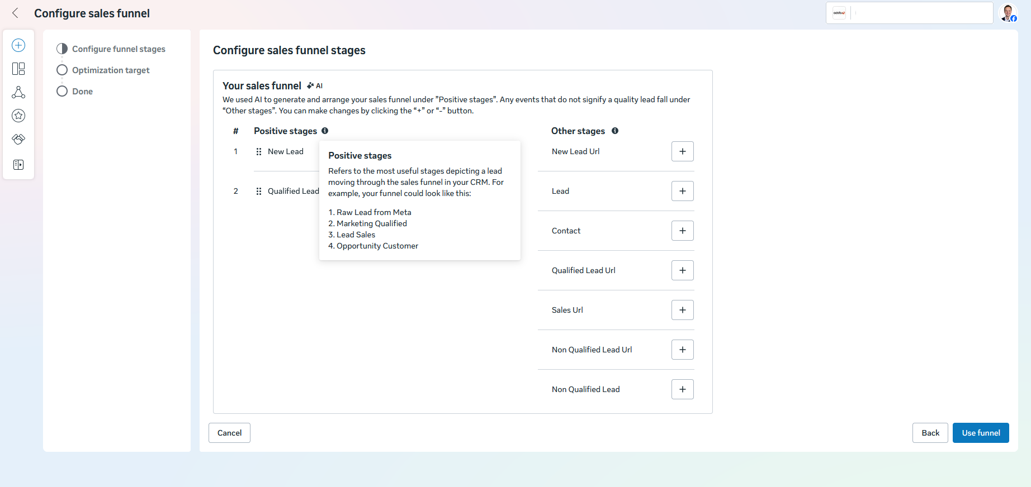Viewport: 1031px width, 487px height.
Task: Add New Lead Url to positive stages
Action: 682,151
